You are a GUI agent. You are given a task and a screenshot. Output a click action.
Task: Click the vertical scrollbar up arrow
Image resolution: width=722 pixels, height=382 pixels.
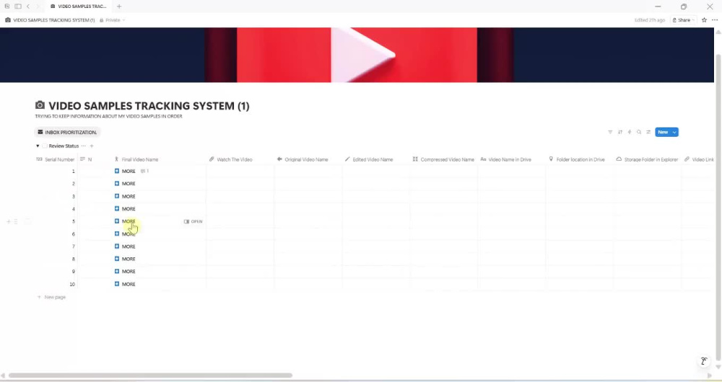click(718, 32)
